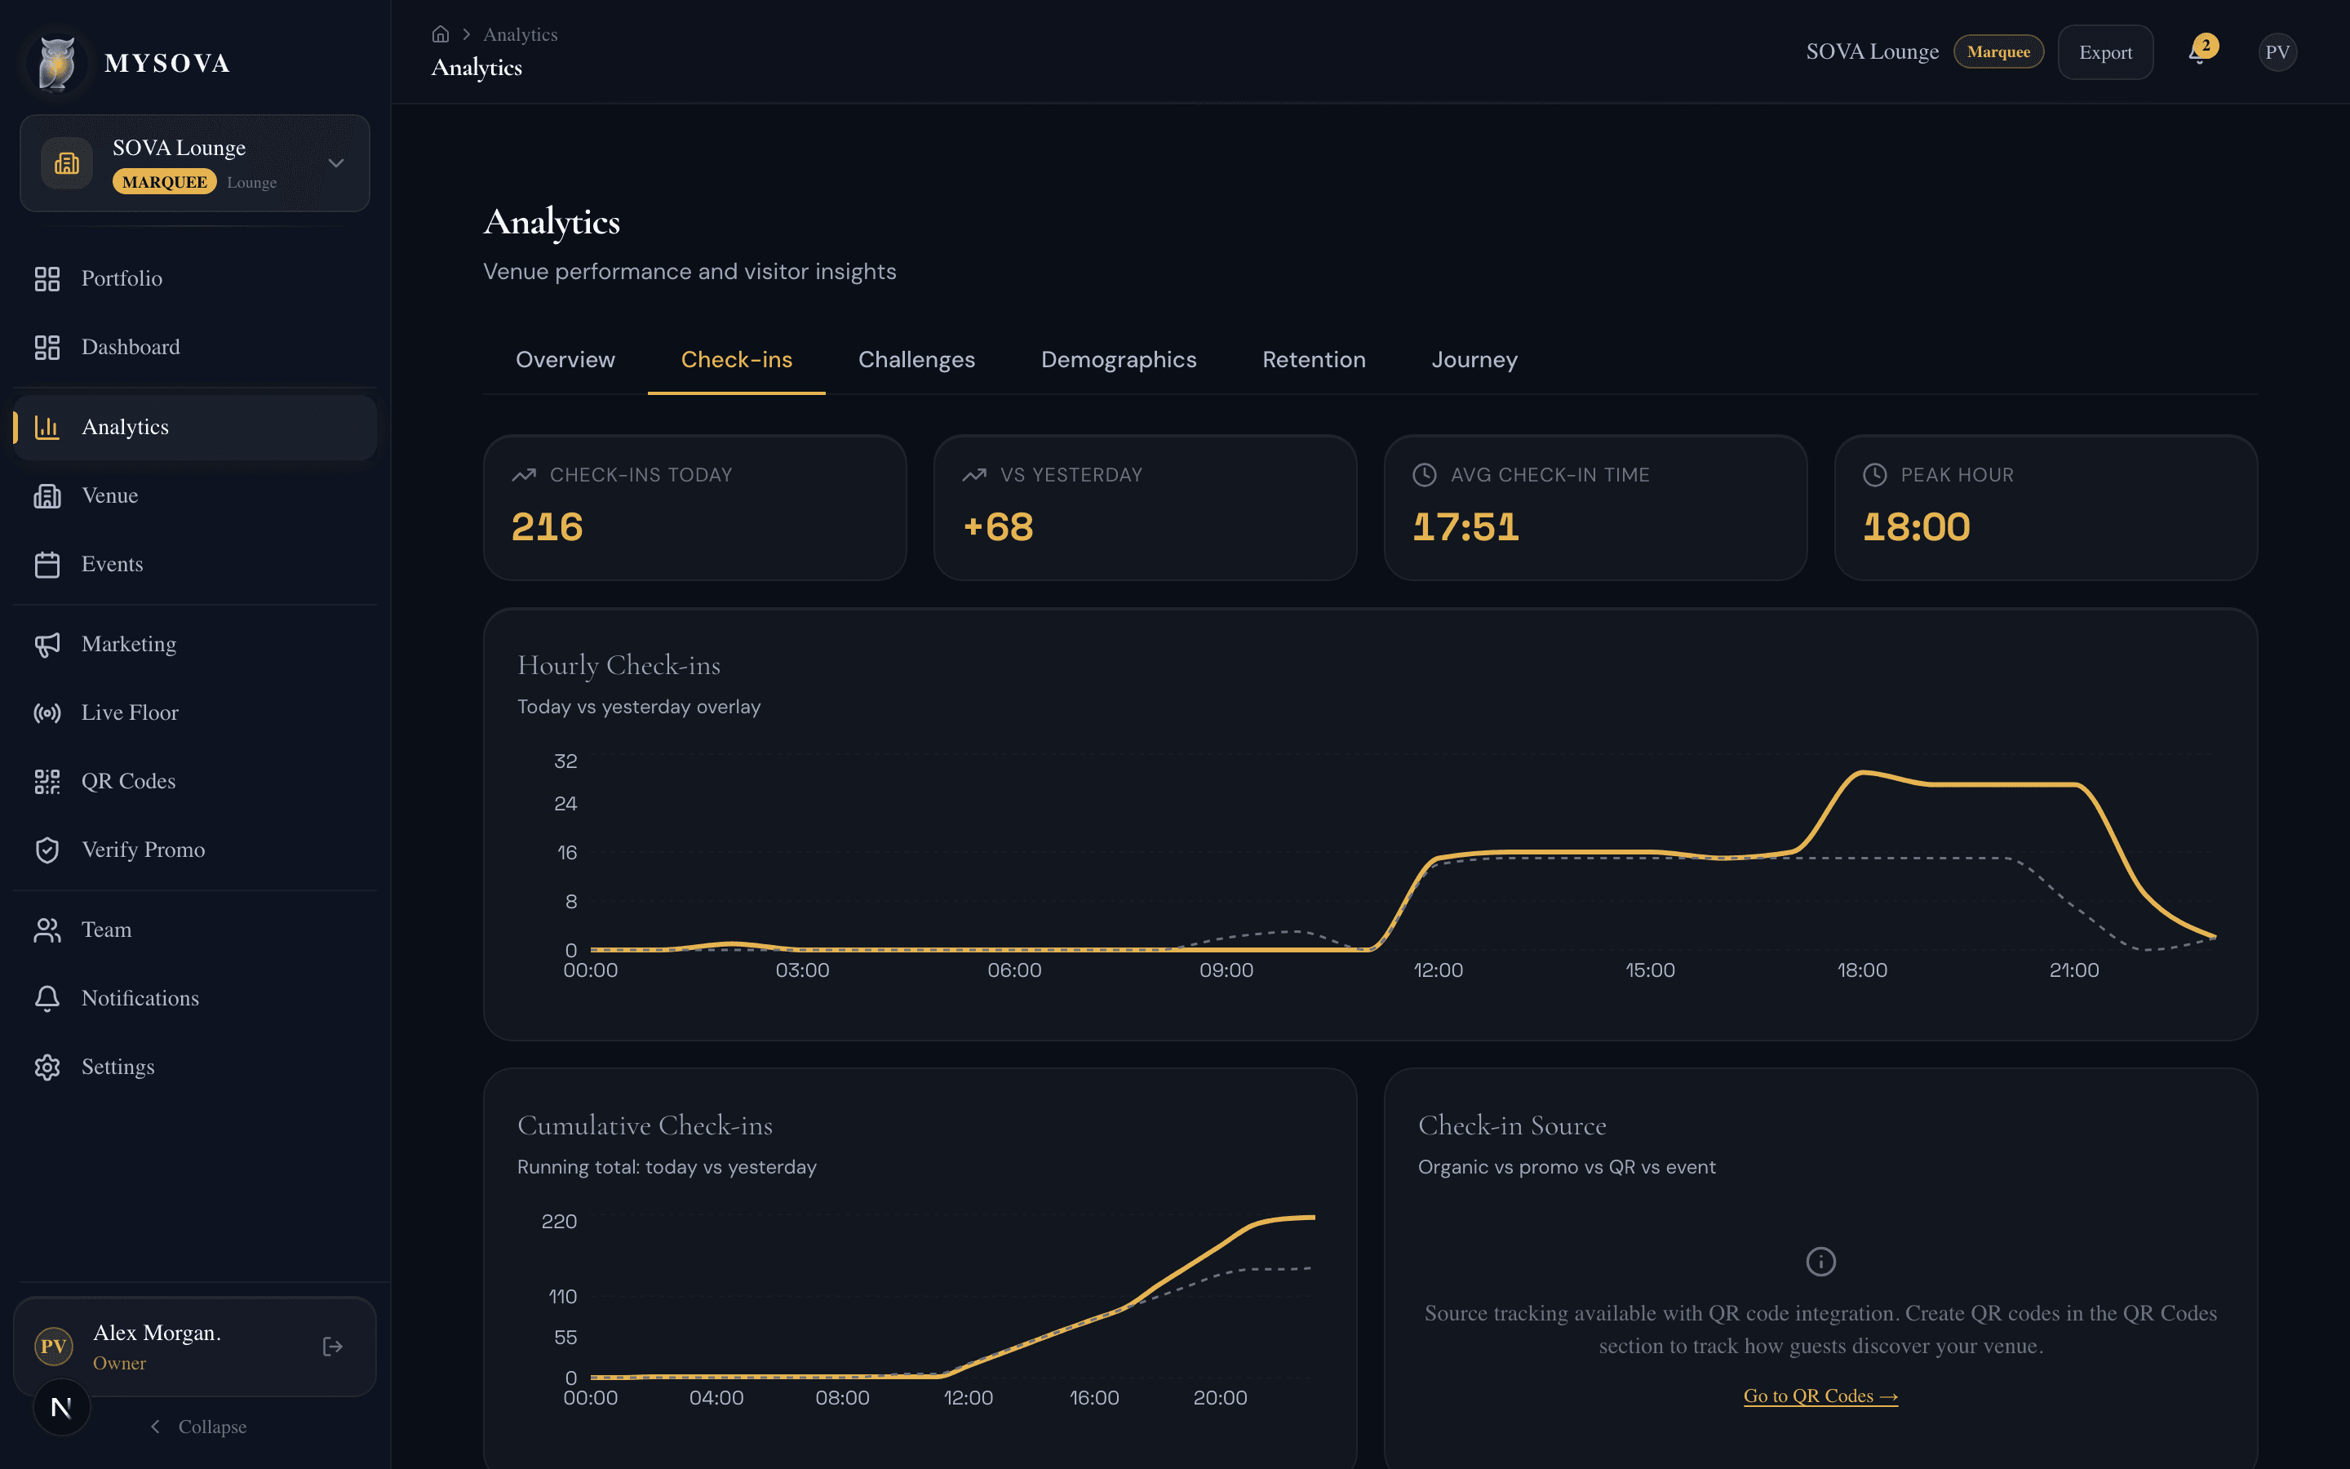Viewport: 2350px width, 1469px height.
Task: Open the Retention analytics tab
Action: point(1314,359)
